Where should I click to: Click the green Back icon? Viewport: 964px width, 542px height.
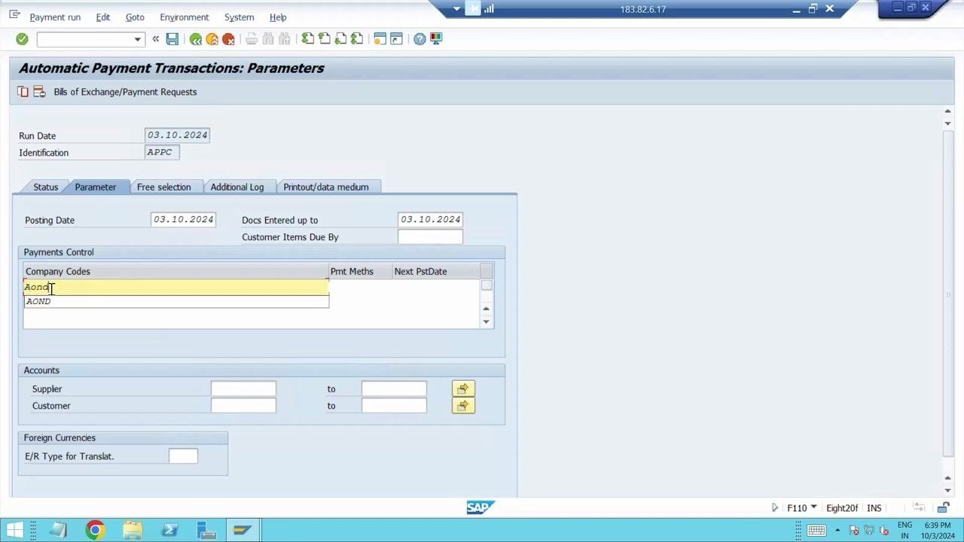196,38
